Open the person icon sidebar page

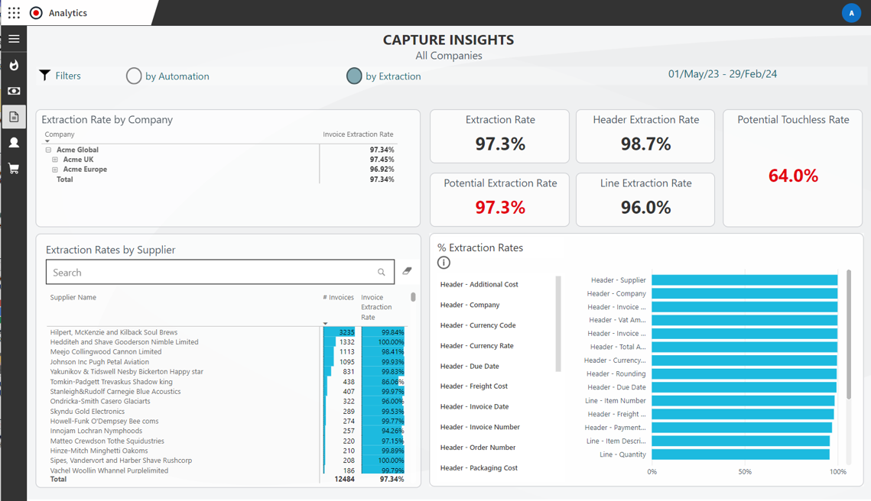(x=14, y=143)
